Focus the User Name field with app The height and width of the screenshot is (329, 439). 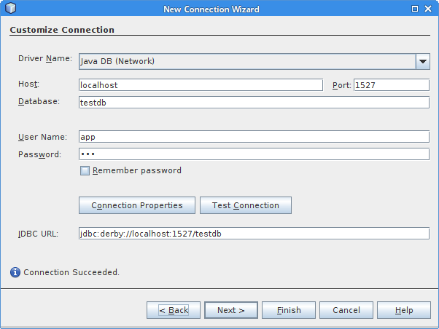click(x=254, y=137)
